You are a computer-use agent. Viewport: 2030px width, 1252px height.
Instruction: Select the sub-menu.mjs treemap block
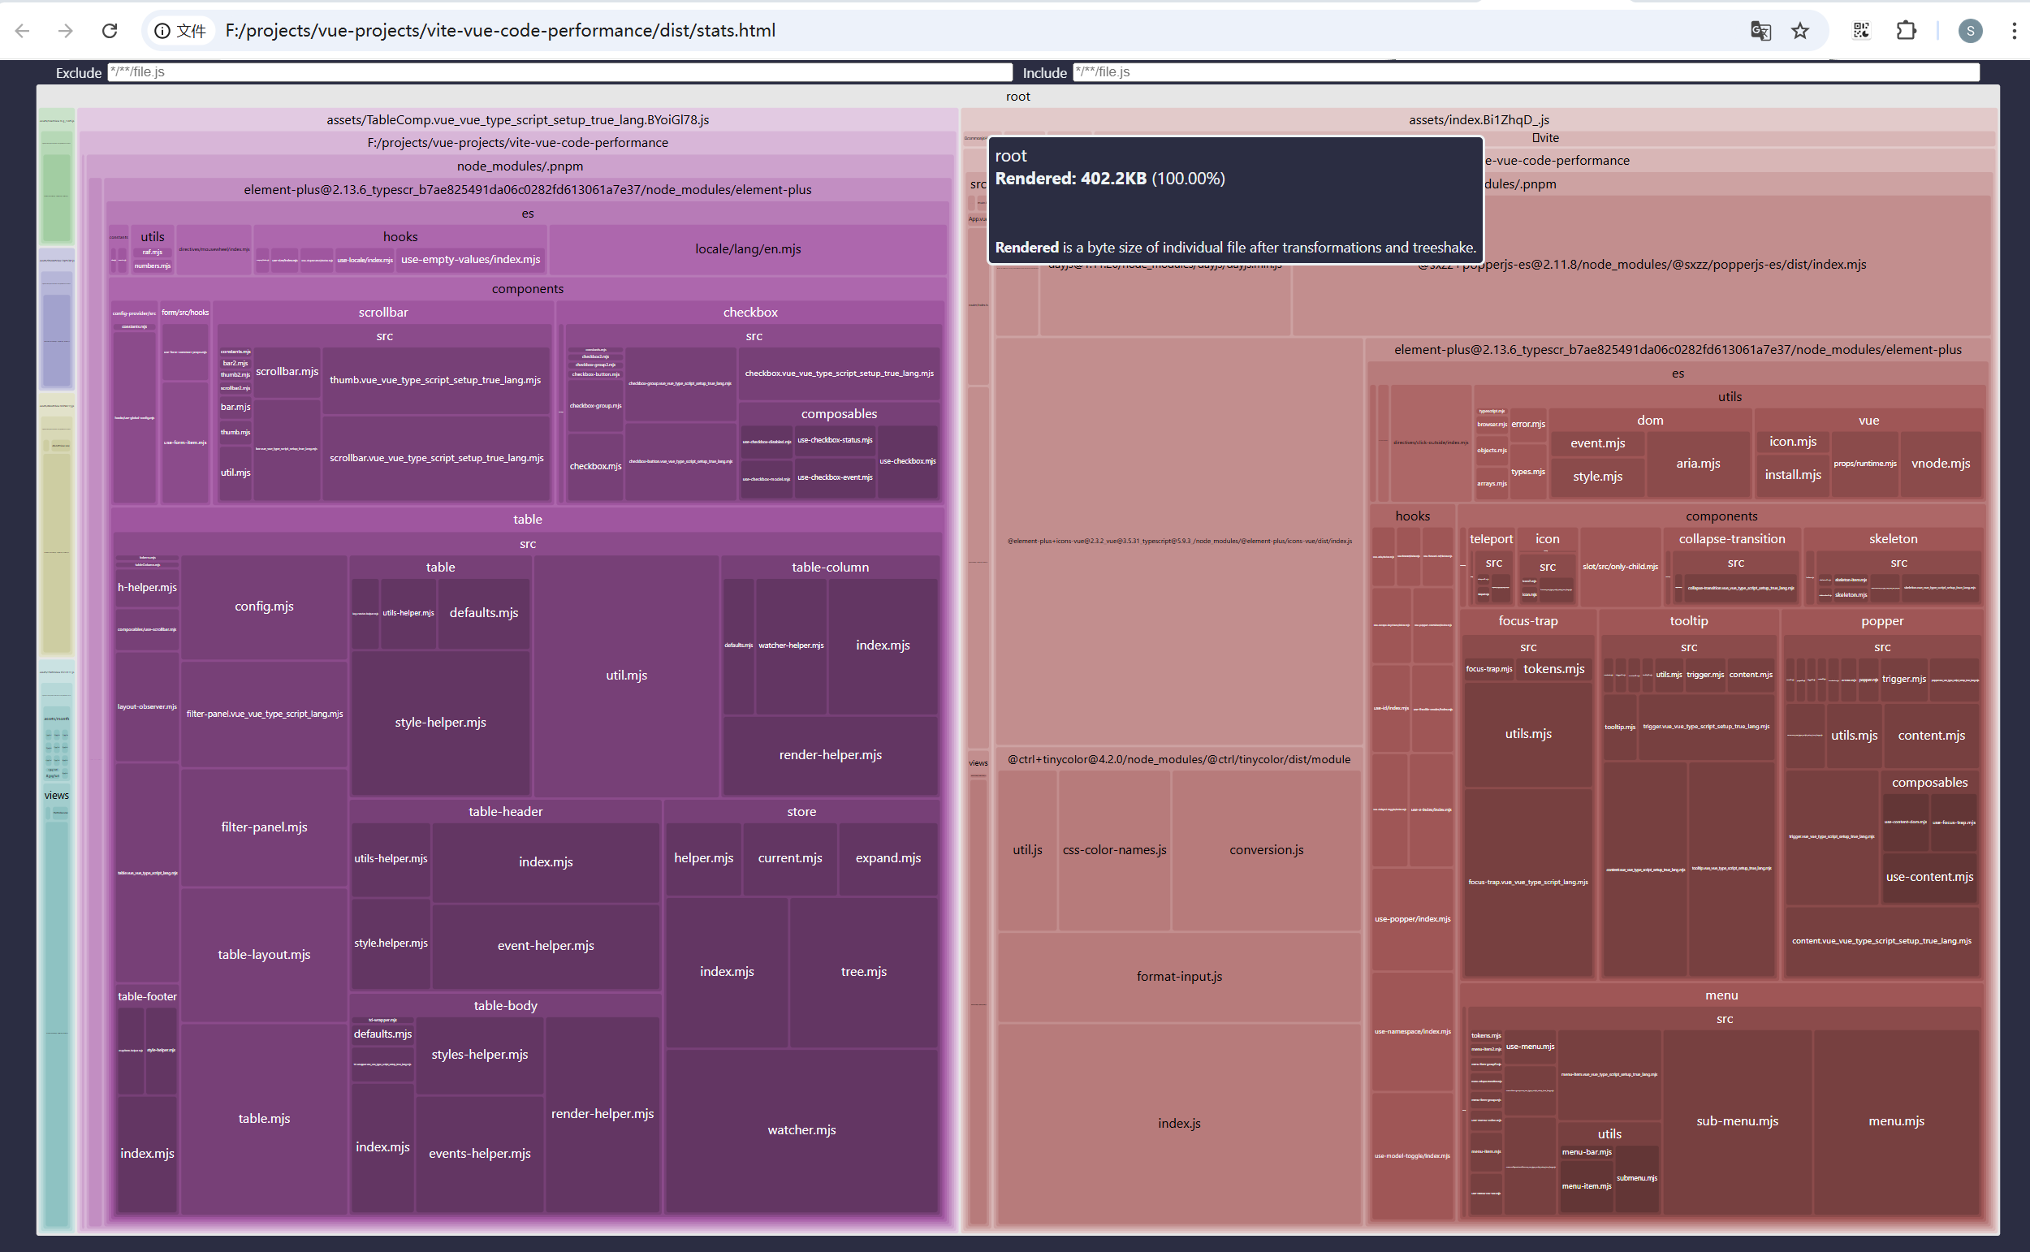pos(1737,1120)
